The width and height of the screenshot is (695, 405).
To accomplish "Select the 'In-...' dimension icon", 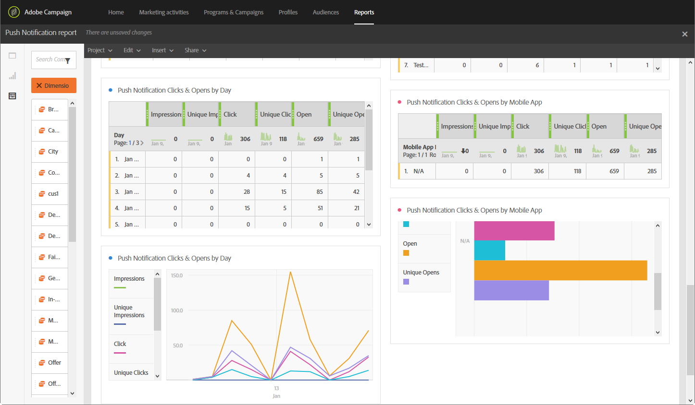I will 42,299.
